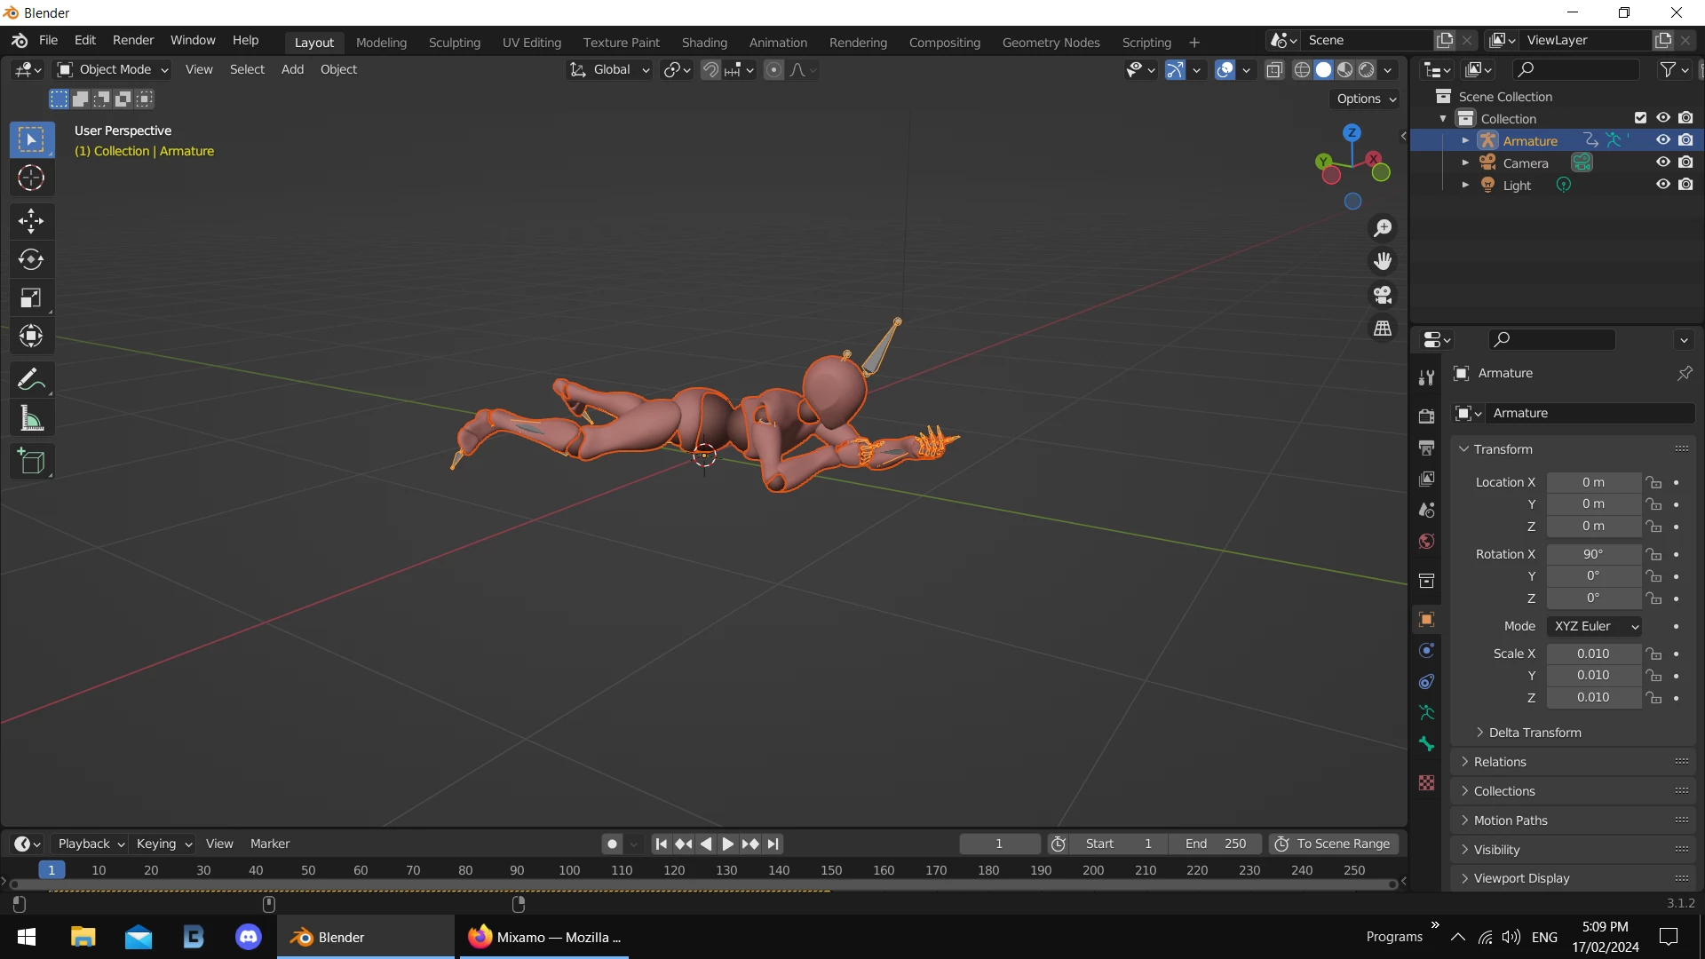This screenshot has height=959, width=1705.
Task: Switch to the Sculpting workspace tab
Action: click(454, 42)
